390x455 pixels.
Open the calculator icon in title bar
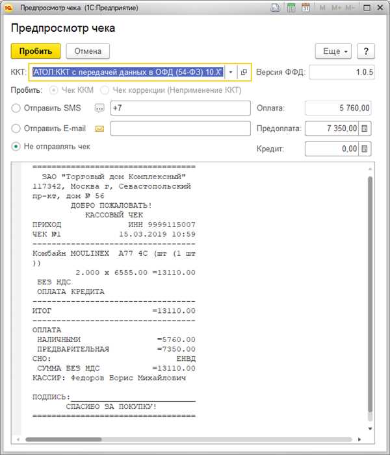291,8
